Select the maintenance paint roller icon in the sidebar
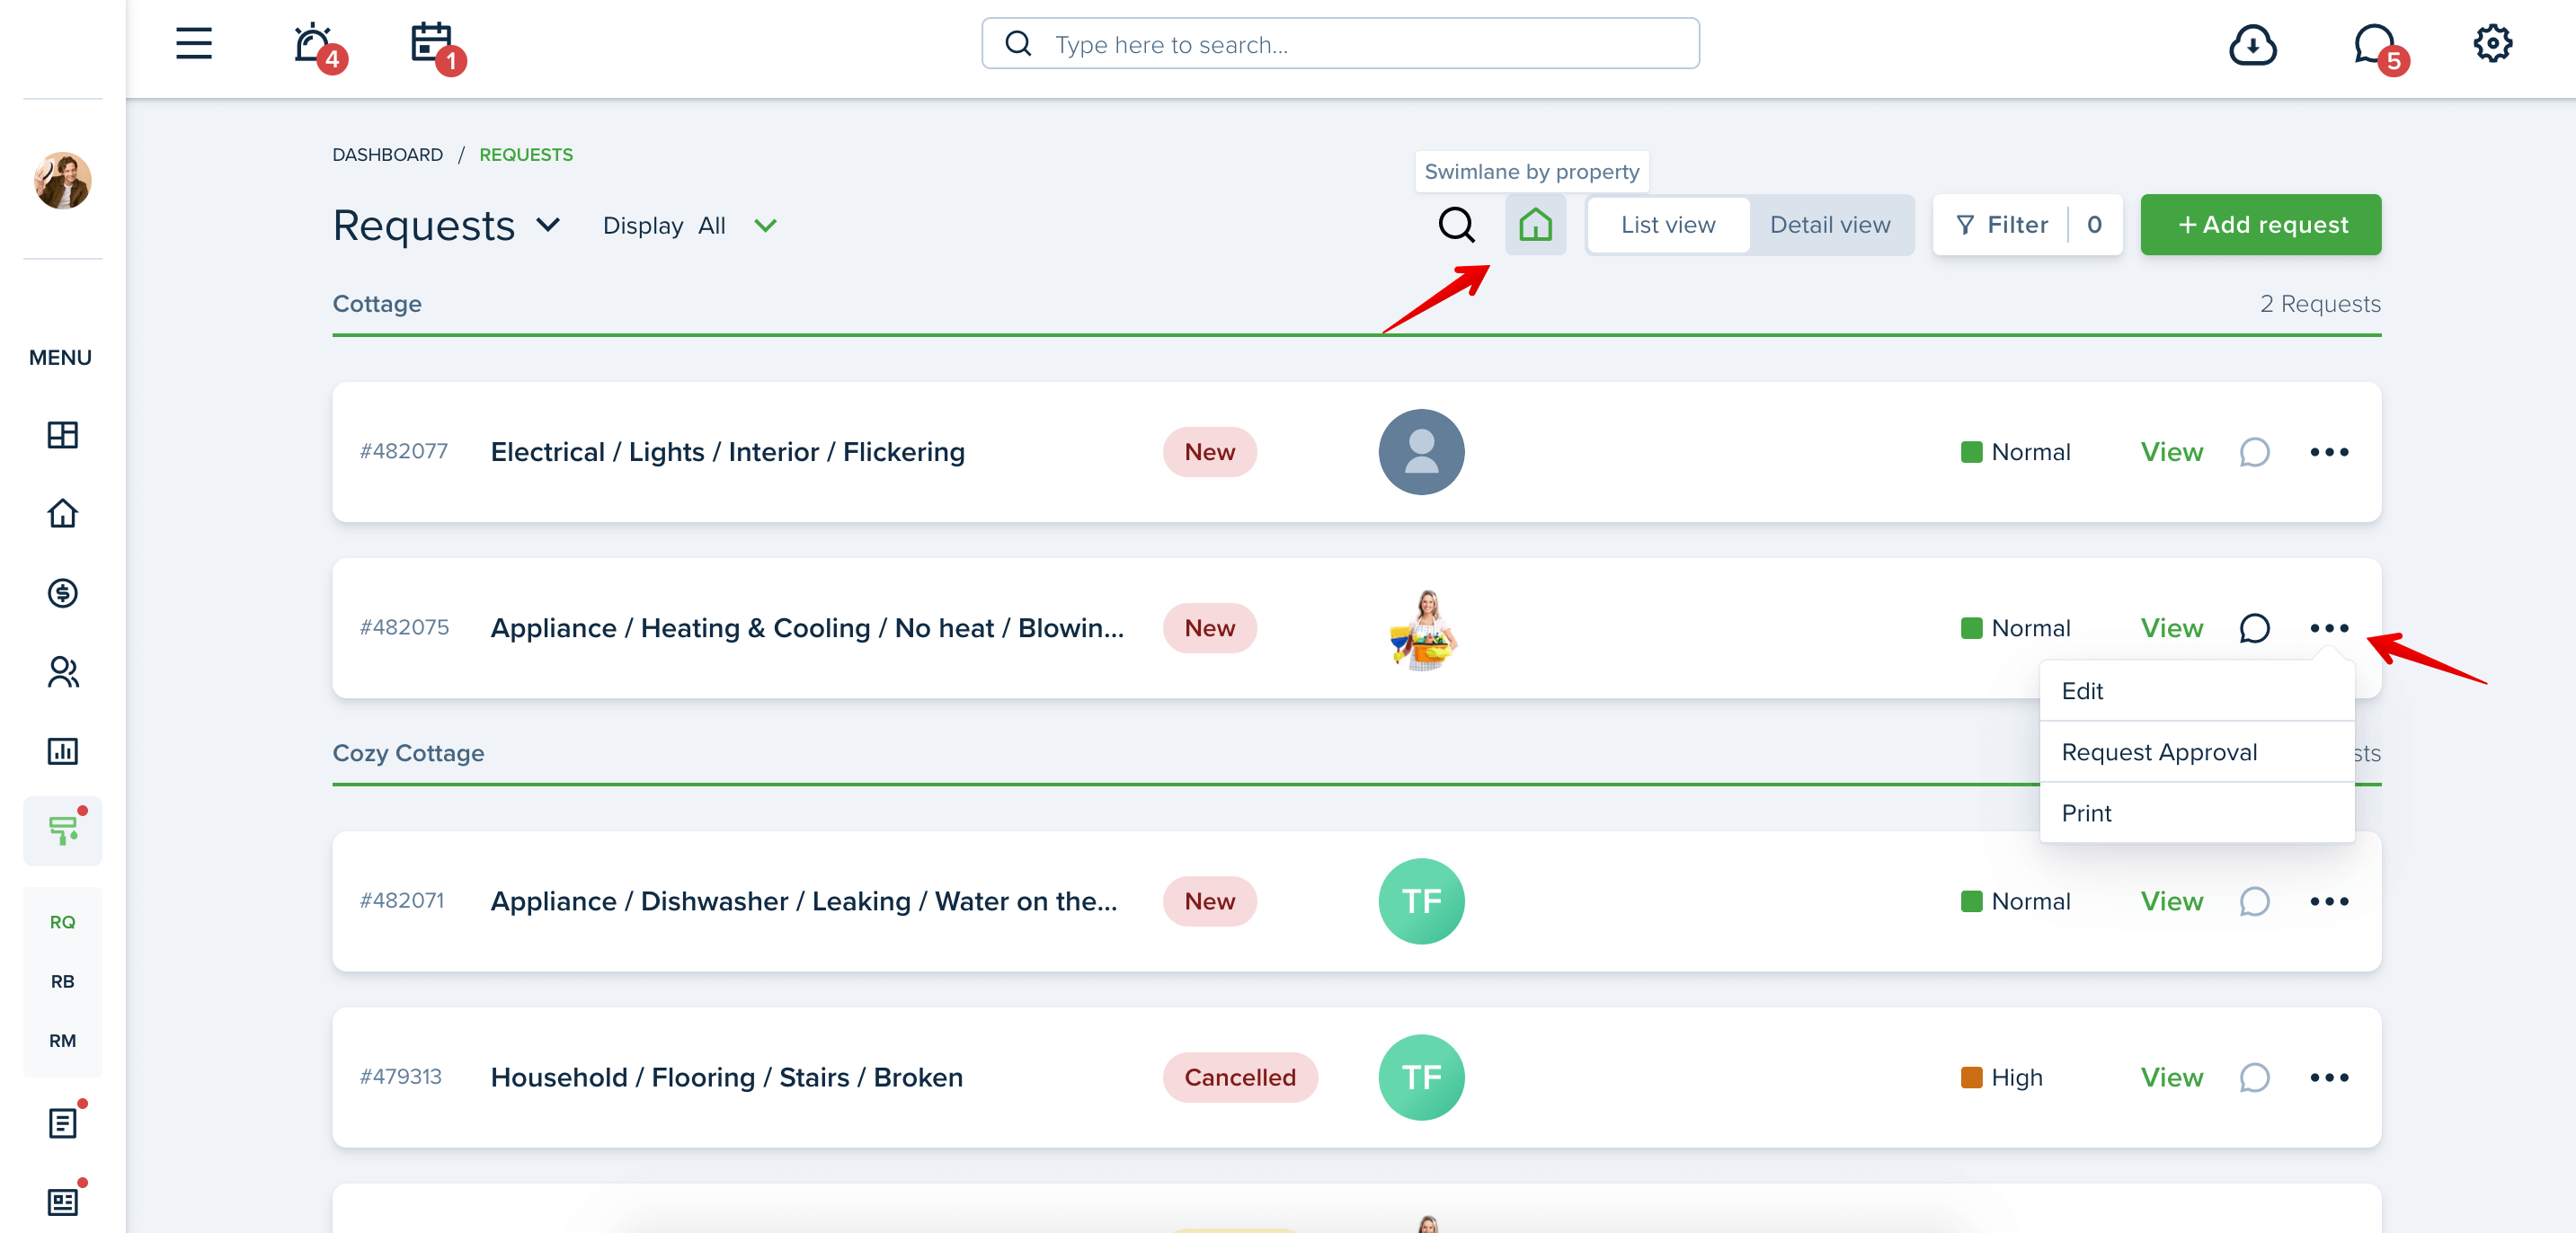 [63, 830]
